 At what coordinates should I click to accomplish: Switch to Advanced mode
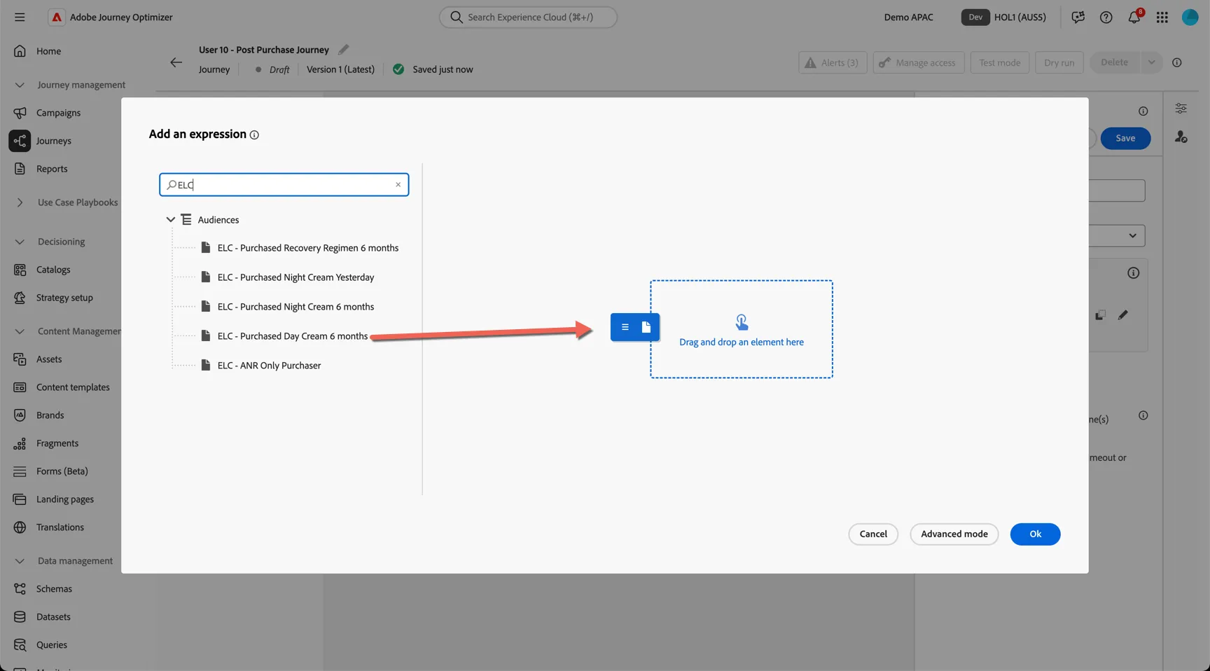[954, 534]
